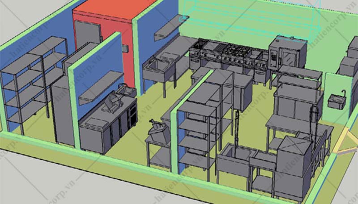Select the cold room door panel
Image resolution: width=358 pixels, height=204 pixels.
[x=88, y=35]
